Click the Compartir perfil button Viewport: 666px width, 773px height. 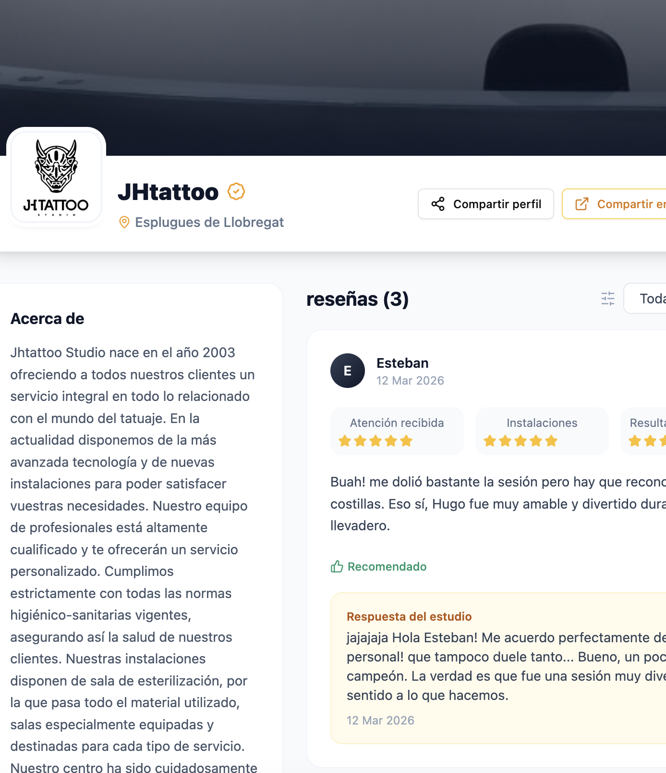click(x=486, y=204)
